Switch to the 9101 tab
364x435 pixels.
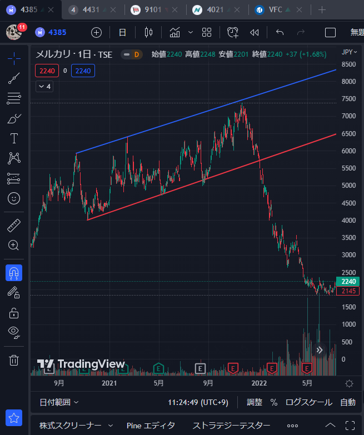[x=153, y=9]
